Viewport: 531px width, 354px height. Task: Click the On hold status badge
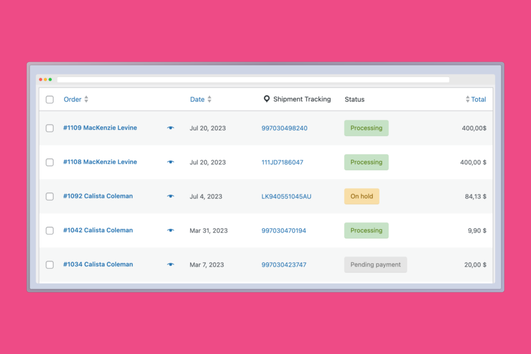[x=361, y=196]
